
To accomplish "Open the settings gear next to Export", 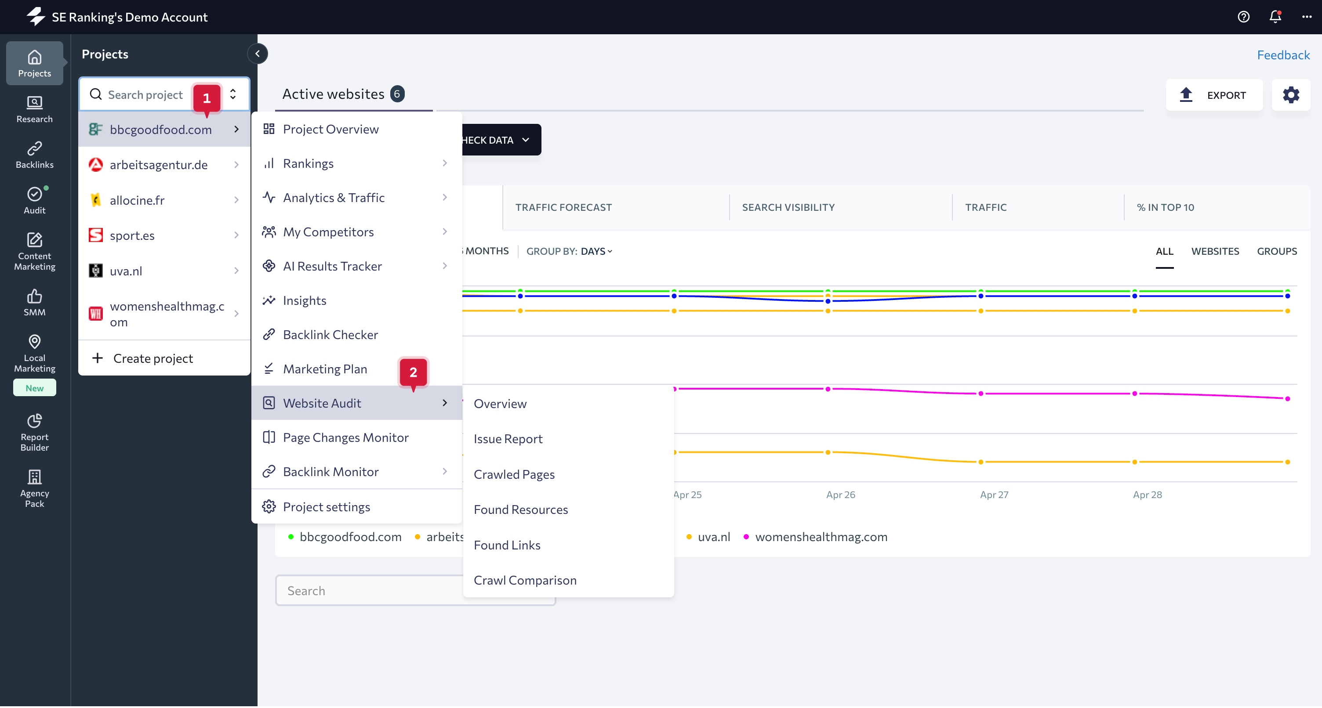I will [1291, 95].
